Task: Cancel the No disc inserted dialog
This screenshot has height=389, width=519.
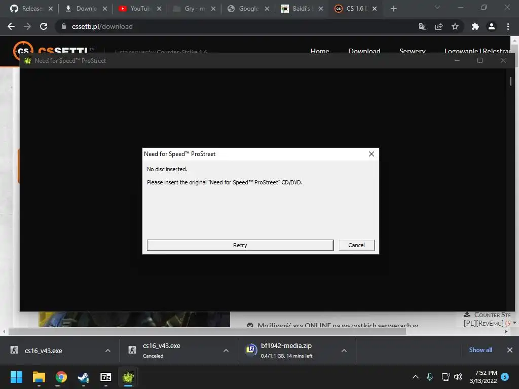Action: pos(356,245)
